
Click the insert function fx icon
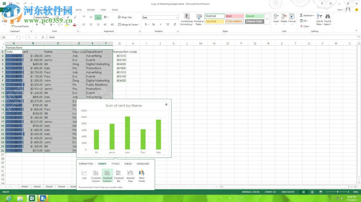click(43, 37)
